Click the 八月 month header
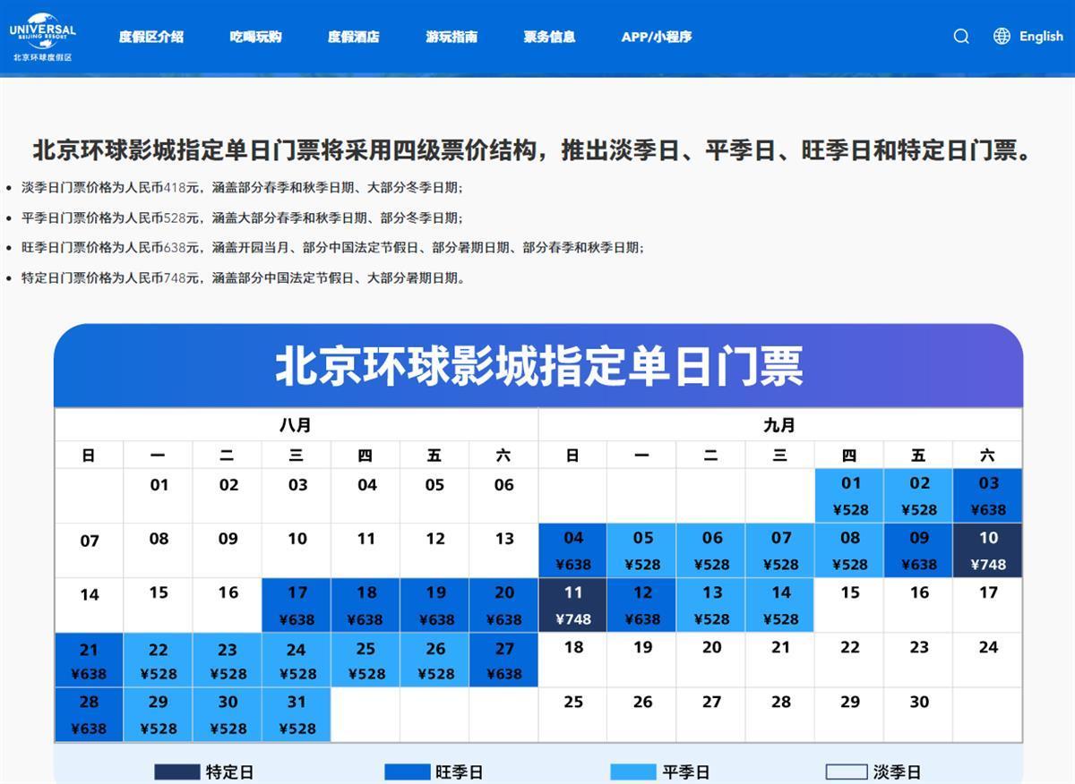Screen dimensions: 1075x784 click(x=296, y=425)
